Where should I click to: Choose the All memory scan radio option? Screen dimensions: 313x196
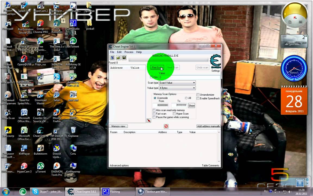click(x=186, y=98)
